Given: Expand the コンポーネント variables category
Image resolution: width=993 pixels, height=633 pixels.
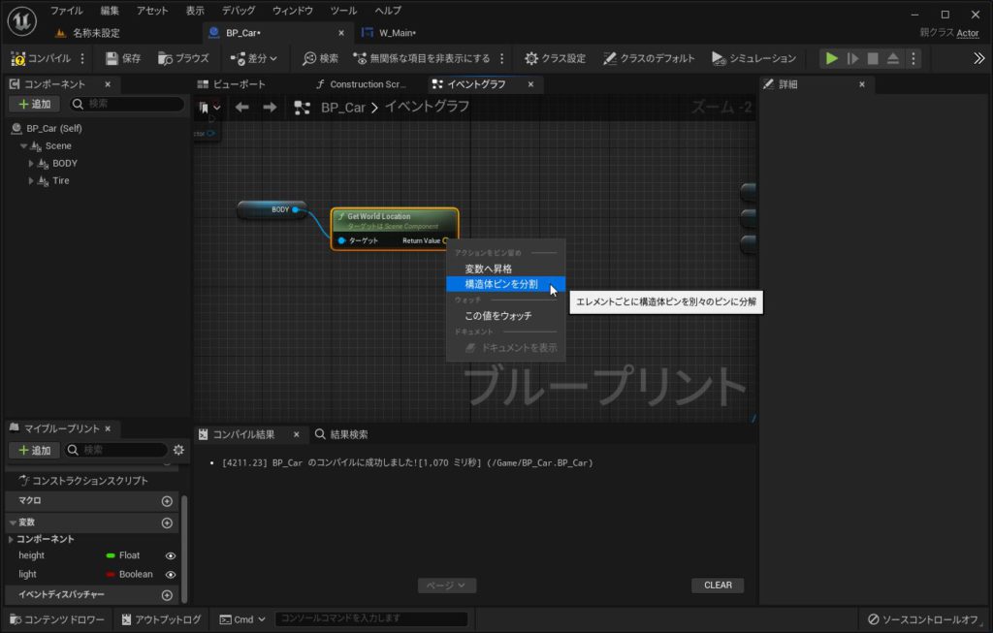Looking at the screenshot, I should (x=11, y=539).
